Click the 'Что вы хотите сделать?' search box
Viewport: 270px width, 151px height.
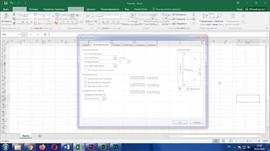click(x=167, y=9)
